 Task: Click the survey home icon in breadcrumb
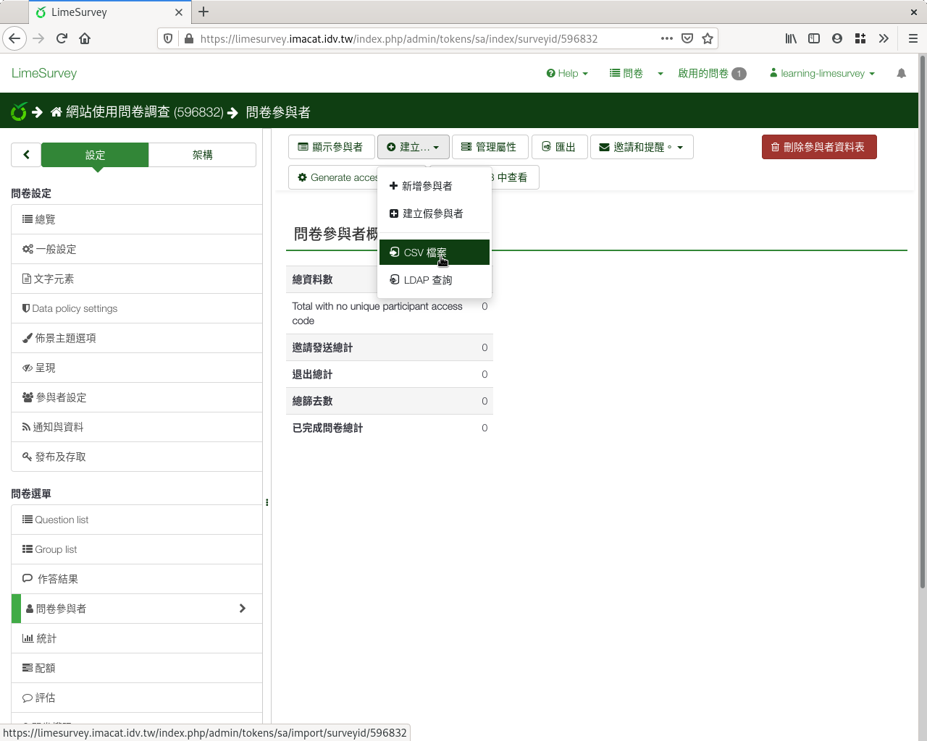56,112
